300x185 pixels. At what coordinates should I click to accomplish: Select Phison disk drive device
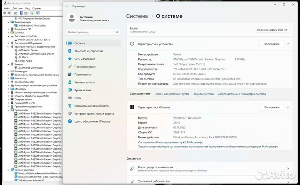point(32,40)
